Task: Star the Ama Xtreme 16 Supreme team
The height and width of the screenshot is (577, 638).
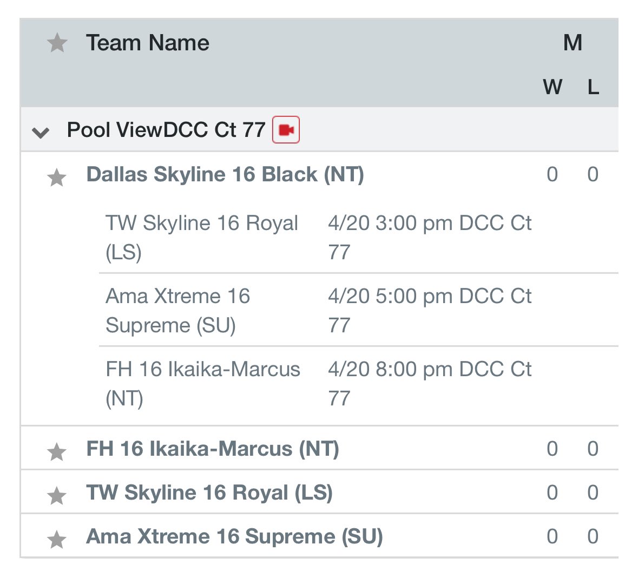Action: coord(57,540)
